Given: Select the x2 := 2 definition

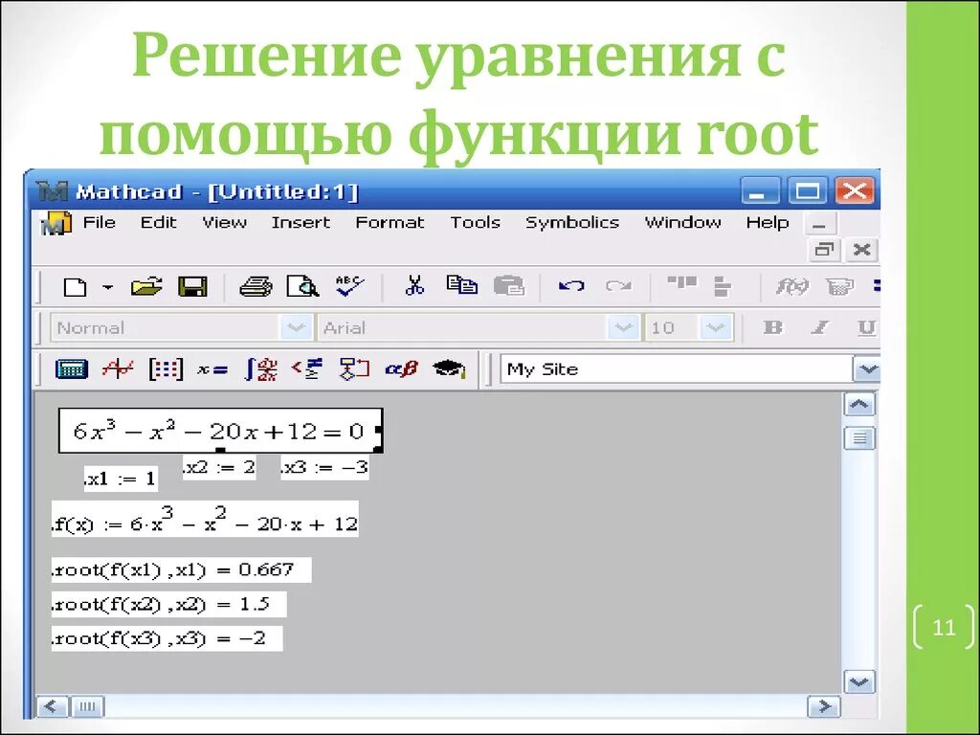Looking at the screenshot, I should 219,467.
